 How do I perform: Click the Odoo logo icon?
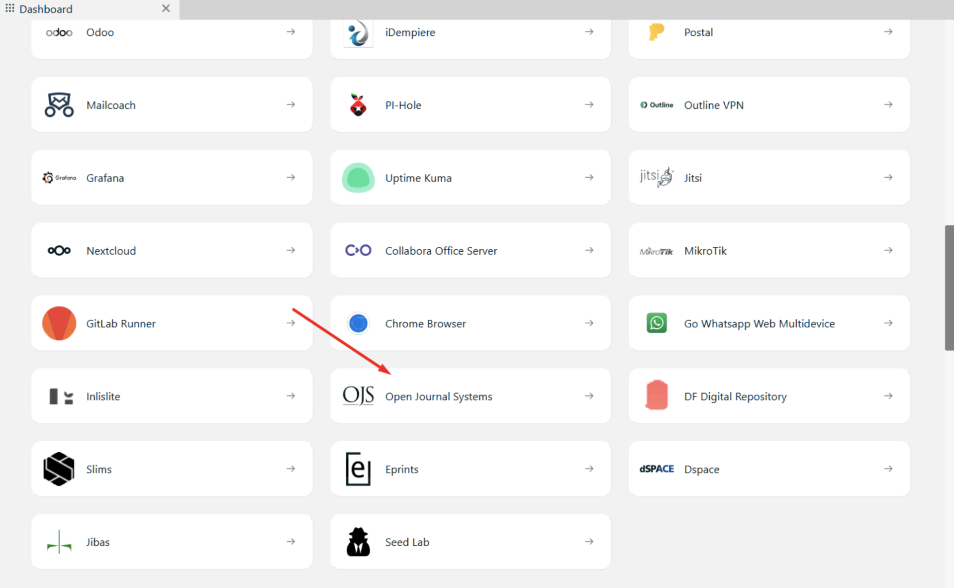click(59, 33)
